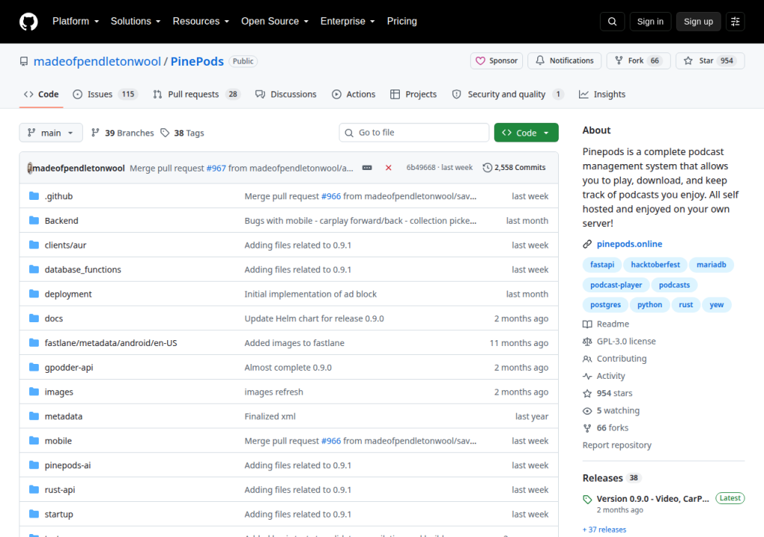The image size is (764, 537).
Task: Click the eye icon beside 5 watching
Action: 587,411
